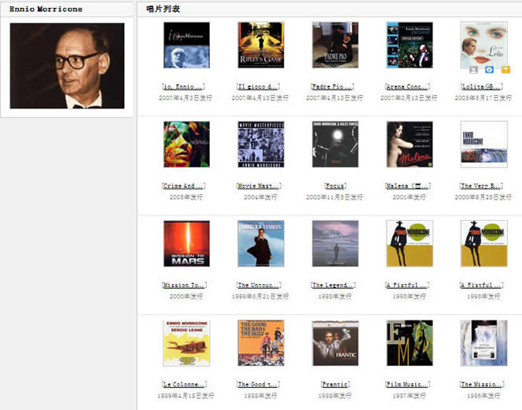Click the gray save icon under Lolita cover
522x410 pixels.
tap(473, 69)
